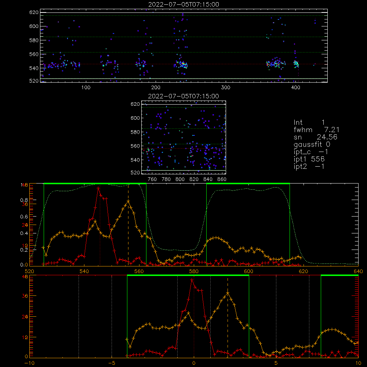Click top plot y-axis label 580
367x367 pixels.
(x=34, y=40)
